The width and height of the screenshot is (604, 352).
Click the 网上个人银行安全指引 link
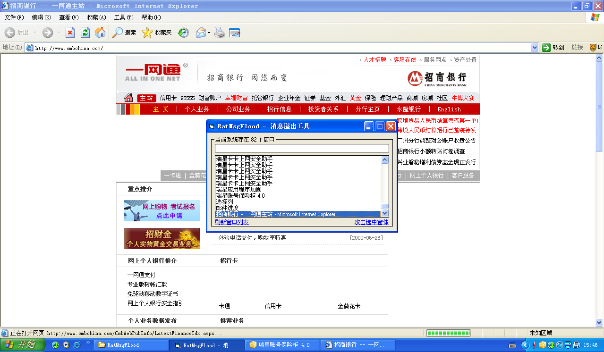[x=155, y=303]
